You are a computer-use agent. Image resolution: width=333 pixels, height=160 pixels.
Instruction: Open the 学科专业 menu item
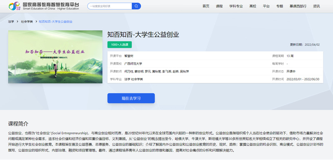point(236,6)
